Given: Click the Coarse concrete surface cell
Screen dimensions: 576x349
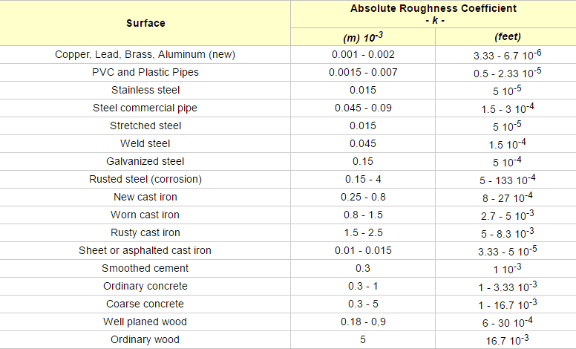Looking at the screenshot, I should 145,304.
